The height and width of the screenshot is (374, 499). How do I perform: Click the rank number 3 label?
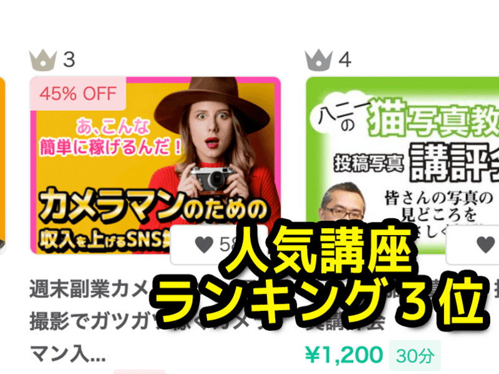tap(69, 60)
